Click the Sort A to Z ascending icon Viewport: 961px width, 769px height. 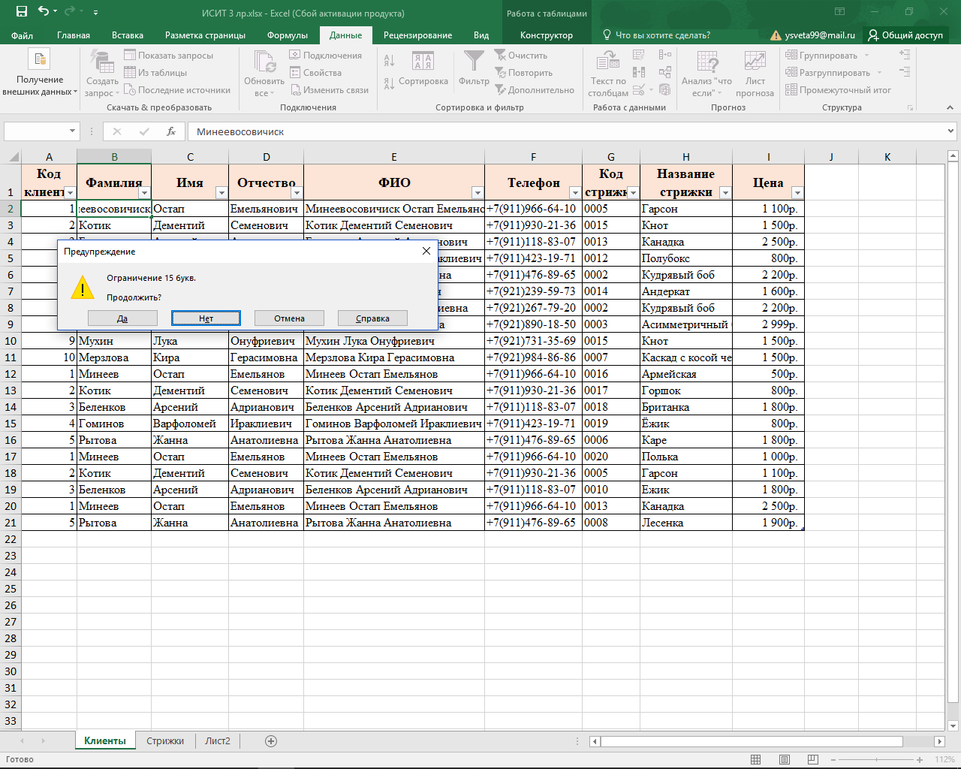pos(389,61)
